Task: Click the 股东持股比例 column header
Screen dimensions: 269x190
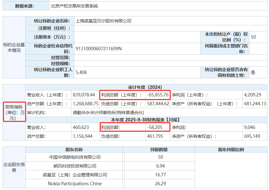Action: 231,150
